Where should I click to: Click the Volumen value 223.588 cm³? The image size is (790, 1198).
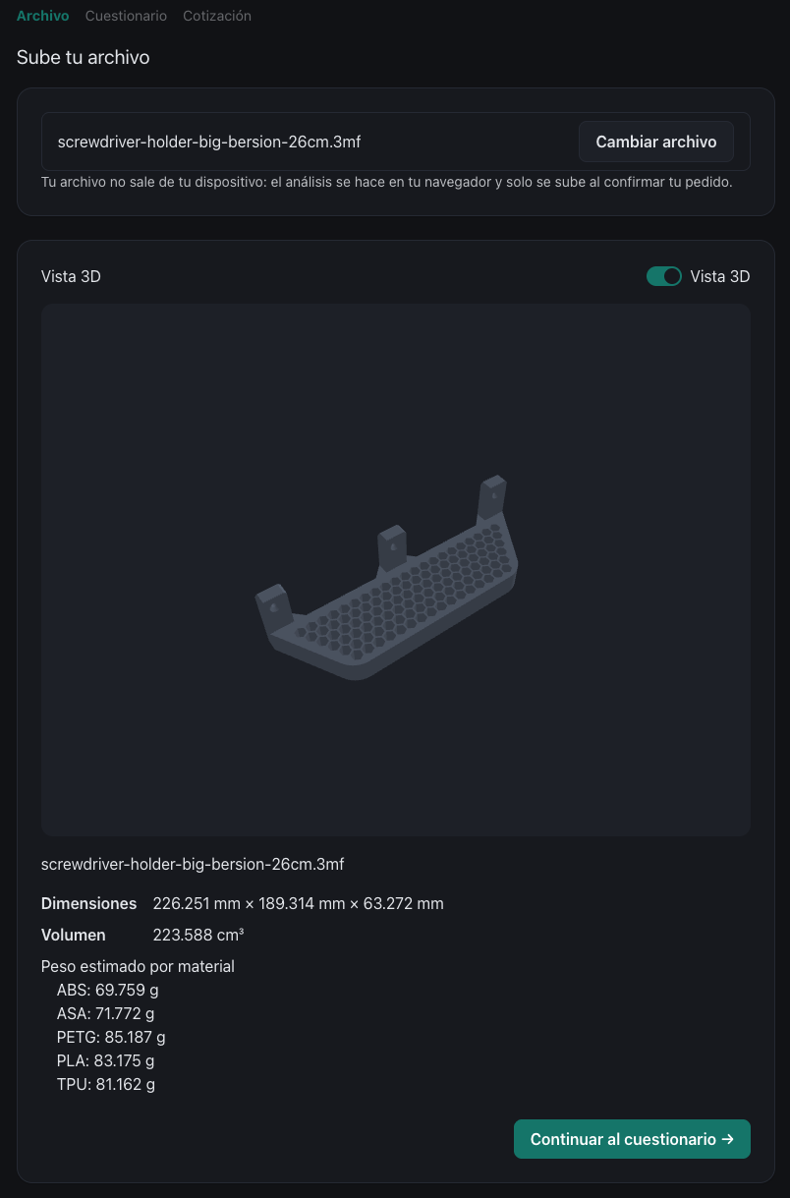[198, 935]
